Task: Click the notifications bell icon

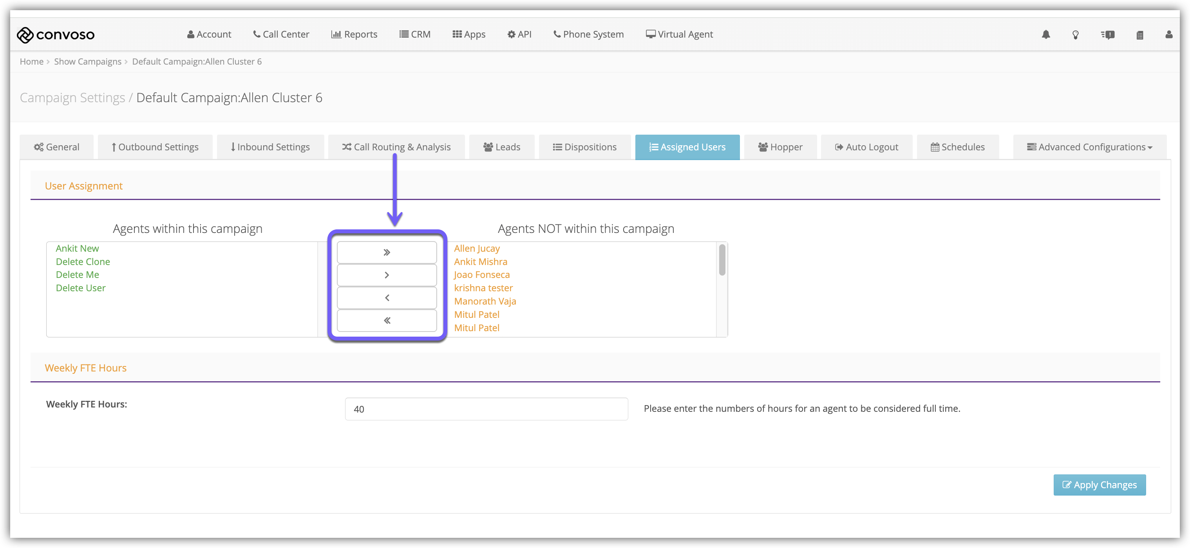Action: tap(1045, 34)
